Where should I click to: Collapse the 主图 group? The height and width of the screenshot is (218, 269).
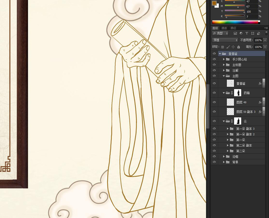click(x=224, y=76)
